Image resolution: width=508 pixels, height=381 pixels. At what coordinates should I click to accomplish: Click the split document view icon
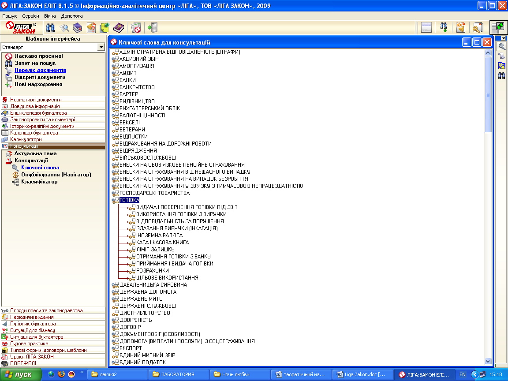tap(426, 28)
